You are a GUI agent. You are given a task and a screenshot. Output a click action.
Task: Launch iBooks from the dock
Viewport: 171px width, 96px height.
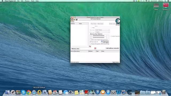click(x=103, y=92)
